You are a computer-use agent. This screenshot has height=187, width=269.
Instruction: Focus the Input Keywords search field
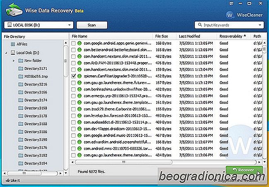[x=229, y=25]
